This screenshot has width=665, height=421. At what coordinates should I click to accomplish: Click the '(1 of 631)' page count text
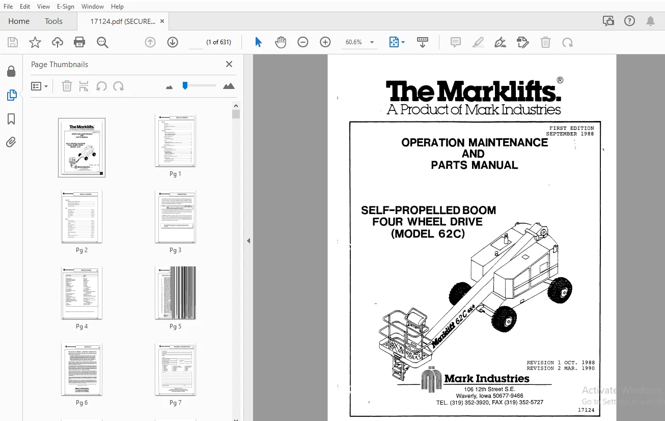click(218, 42)
